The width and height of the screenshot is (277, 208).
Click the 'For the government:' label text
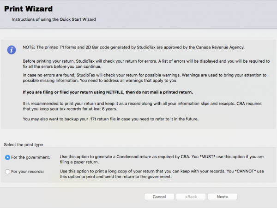click(33, 157)
